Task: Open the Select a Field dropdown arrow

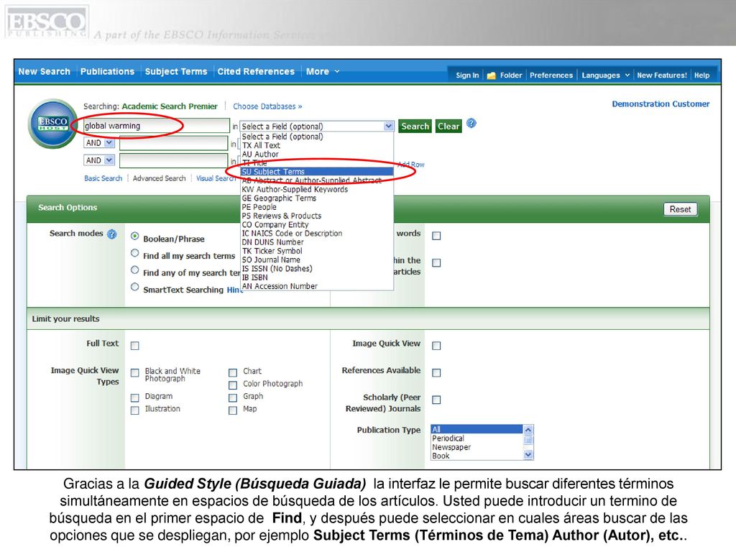Action: click(389, 126)
